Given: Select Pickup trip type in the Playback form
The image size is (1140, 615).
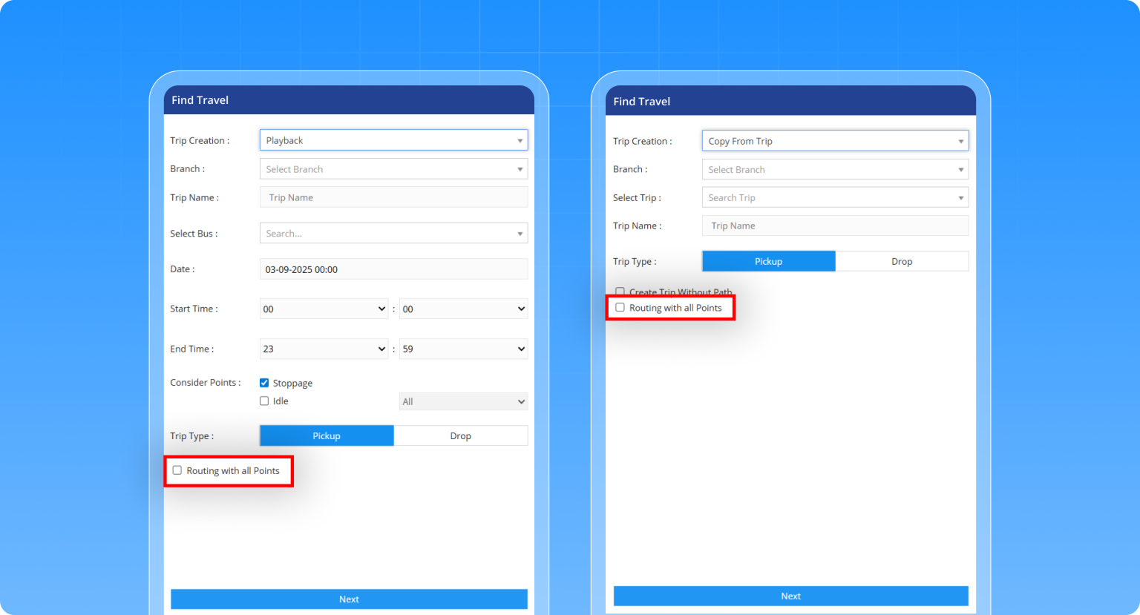Looking at the screenshot, I should 327,436.
